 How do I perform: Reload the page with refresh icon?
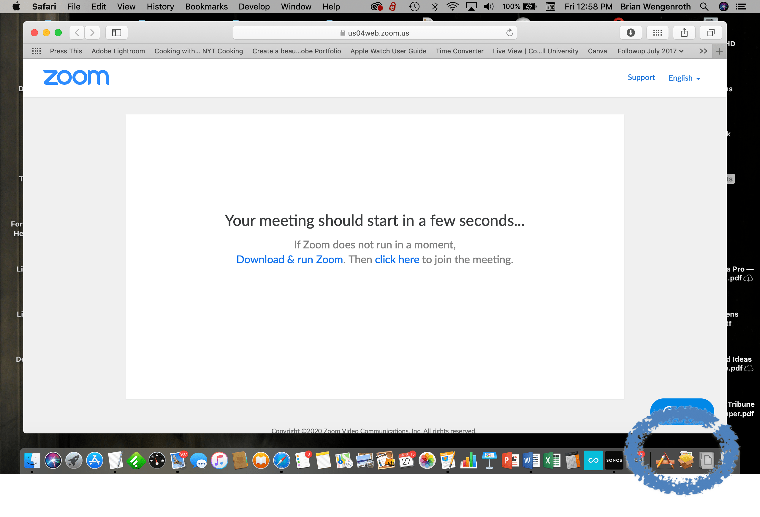(x=509, y=33)
